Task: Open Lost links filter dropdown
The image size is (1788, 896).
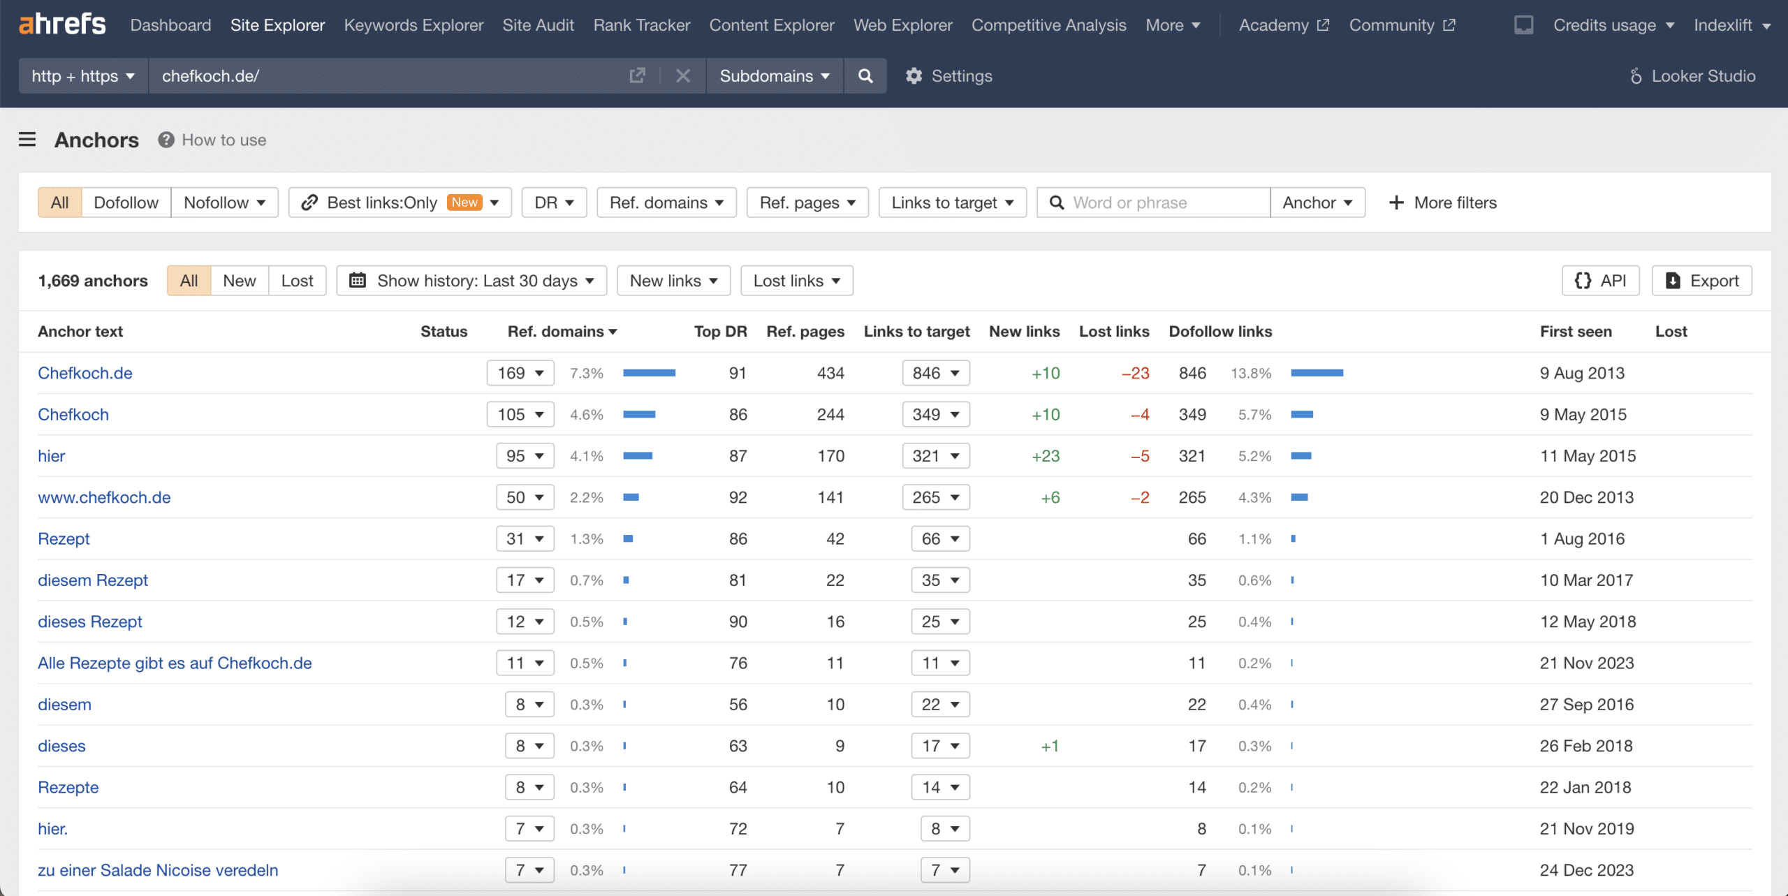Action: click(x=797, y=281)
